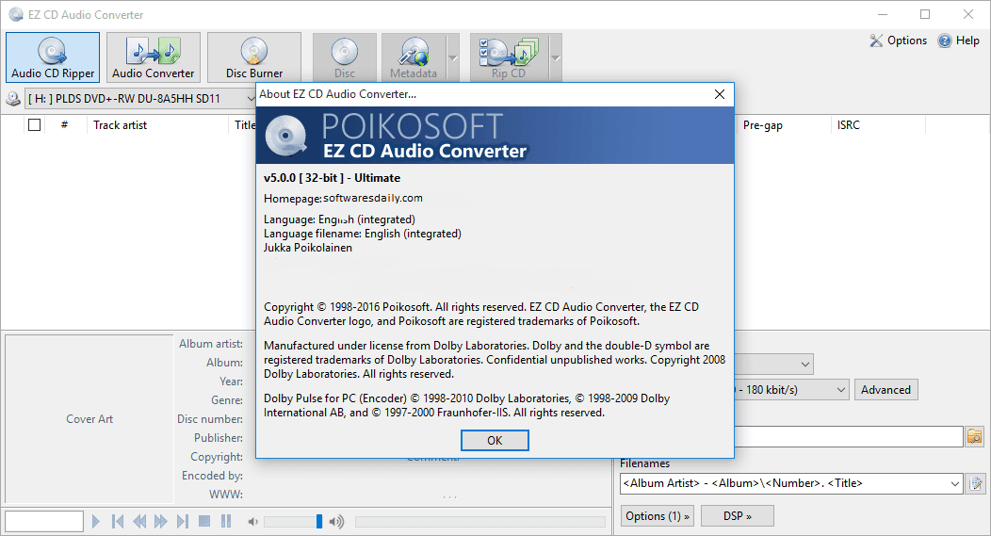Click the Advanced button
The width and height of the screenshot is (991, 536).
click(x=885, y=390)
